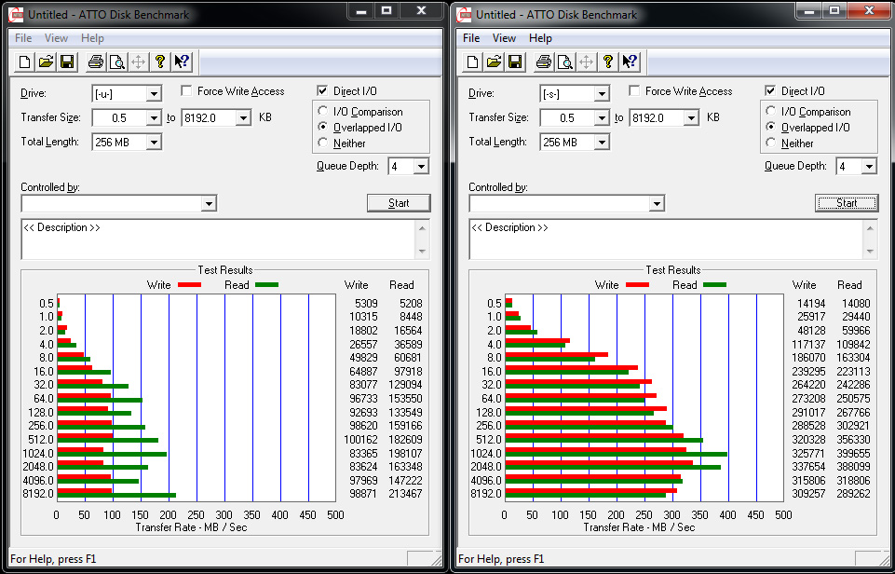Click Start button in right window
The width and height of the screenshot is (895, 574).
[847, 203]
